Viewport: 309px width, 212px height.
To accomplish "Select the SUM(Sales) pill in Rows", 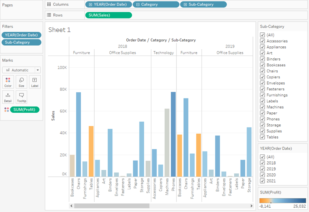I will pos(109,15).
